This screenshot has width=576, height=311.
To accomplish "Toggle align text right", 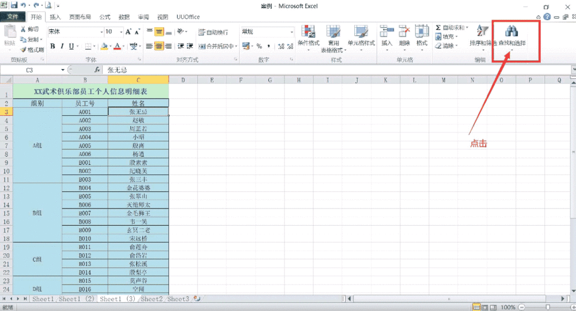I will click(168, 46).
